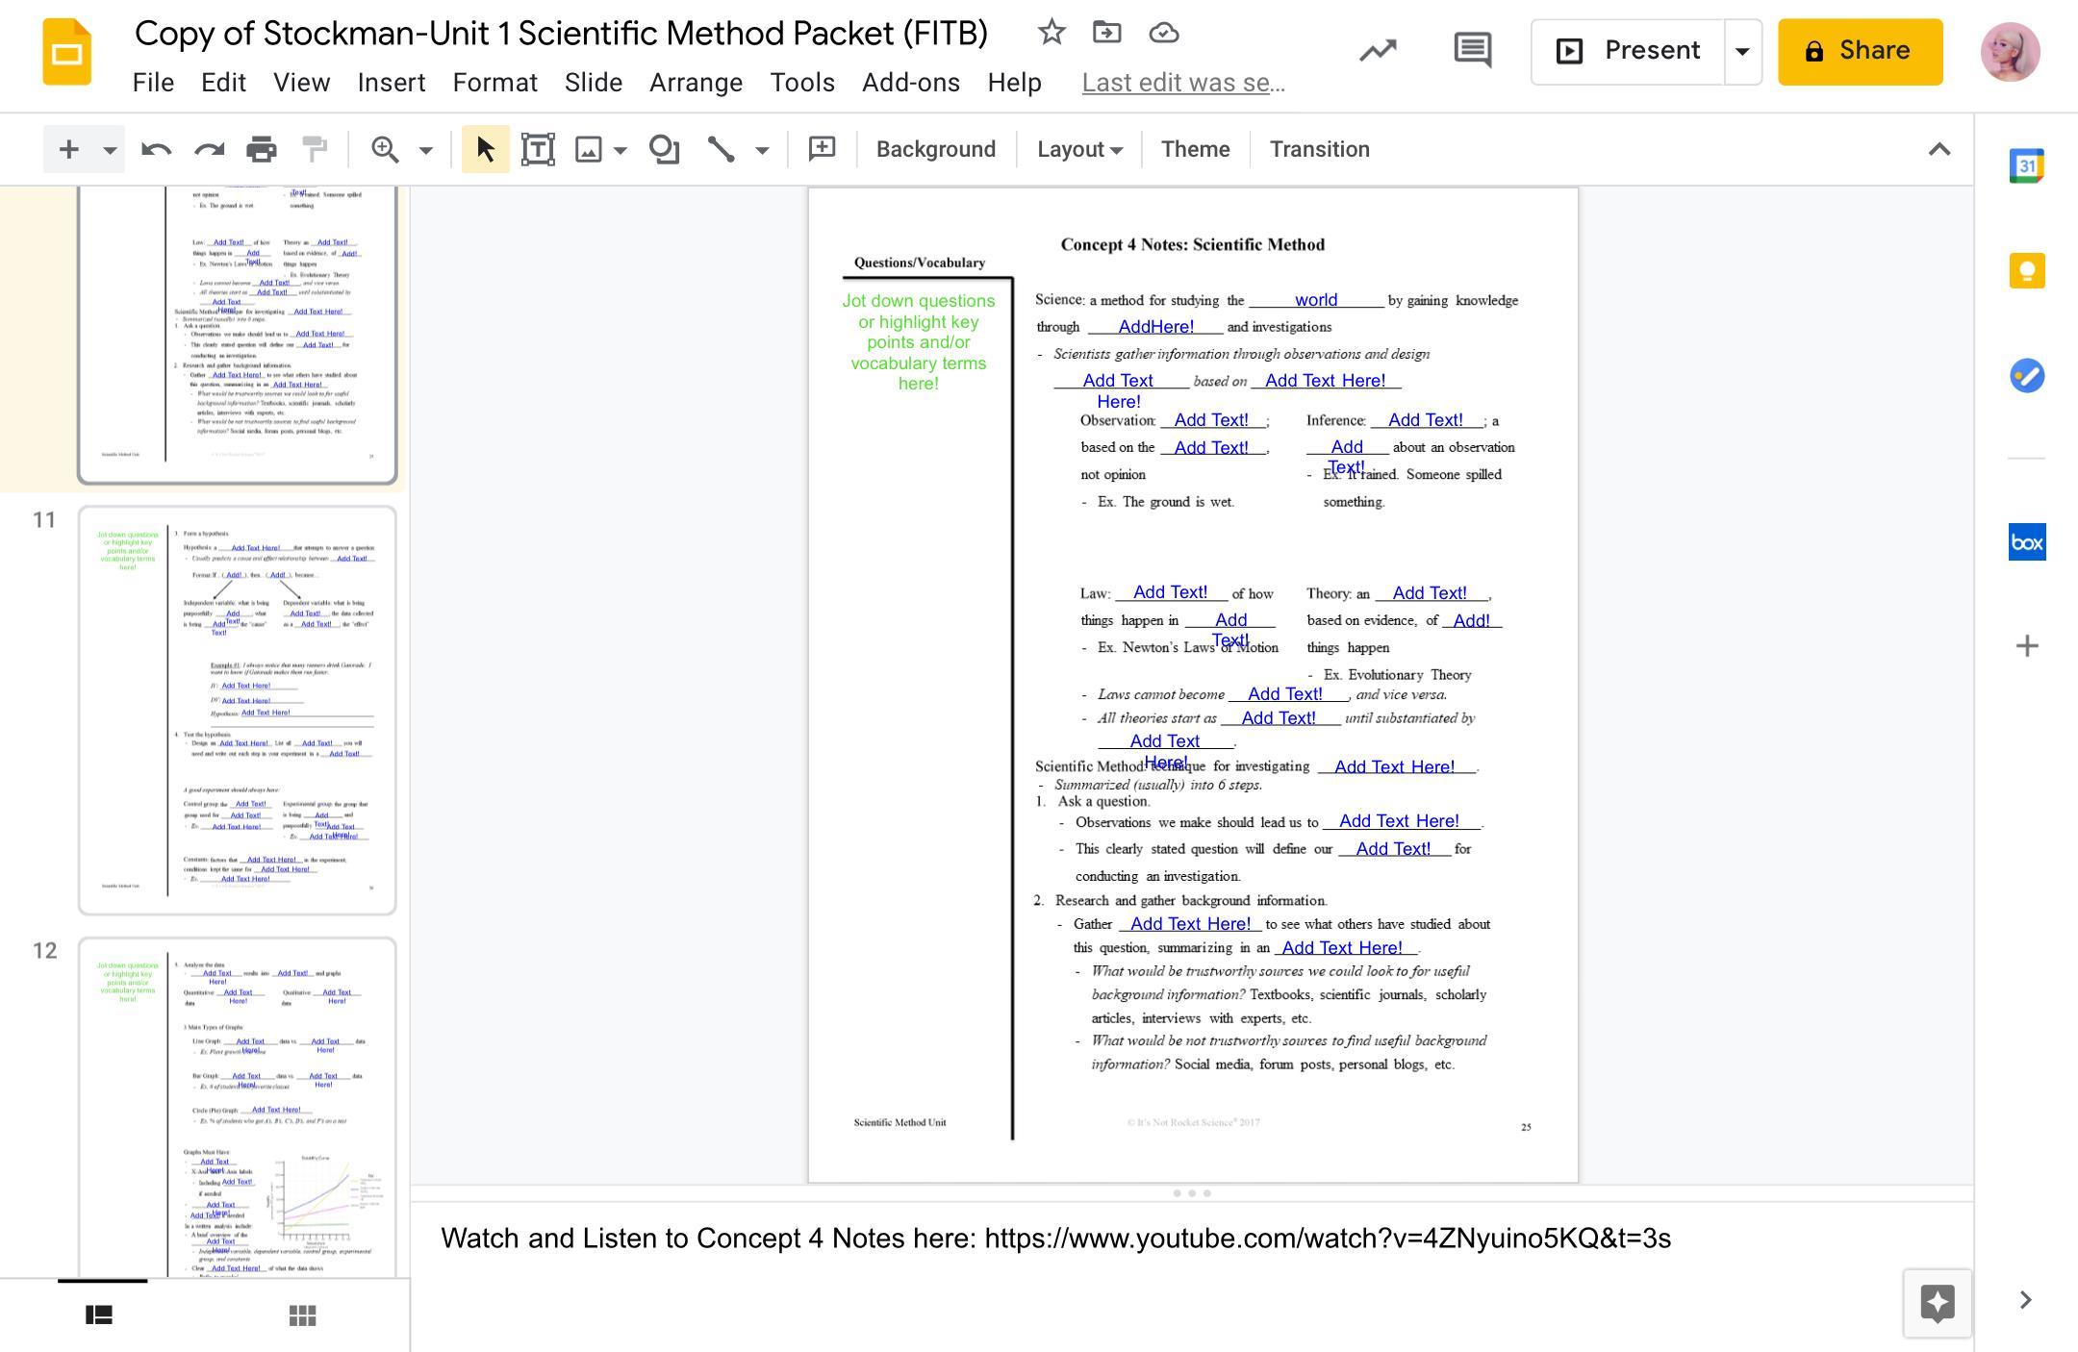Star this presentation
Image resolution: width=2078 pixels, height=1352 pixels.
click(x=1052, y=33)
